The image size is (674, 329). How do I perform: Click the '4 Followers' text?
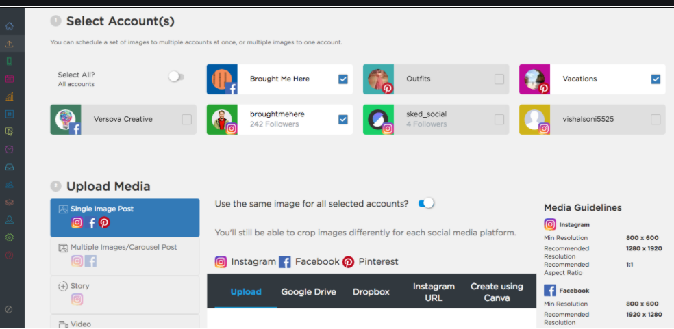(x=427, y=124)
